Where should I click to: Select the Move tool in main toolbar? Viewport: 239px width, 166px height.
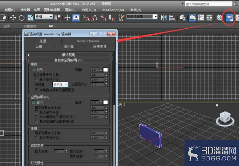click(x=13, y=18)
